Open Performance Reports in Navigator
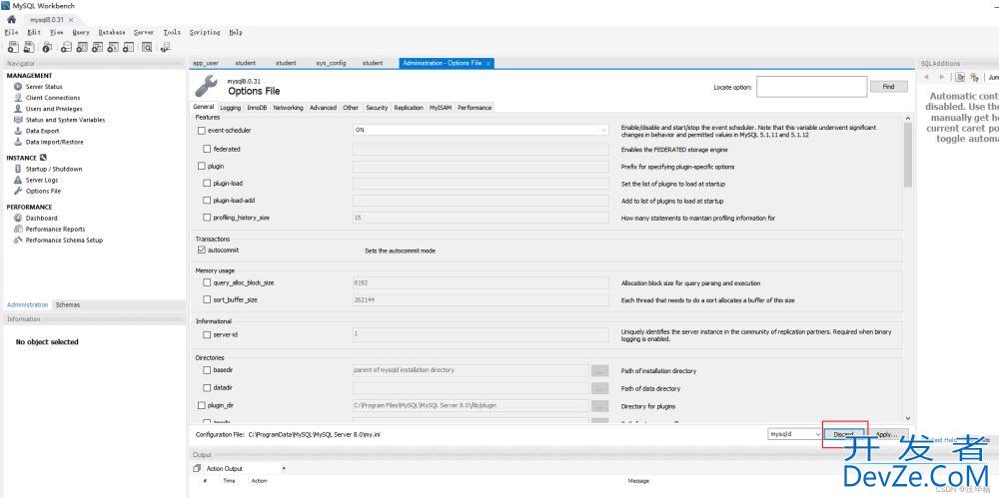Viewport: 999px width, 498px height. [x=55, y=230]
